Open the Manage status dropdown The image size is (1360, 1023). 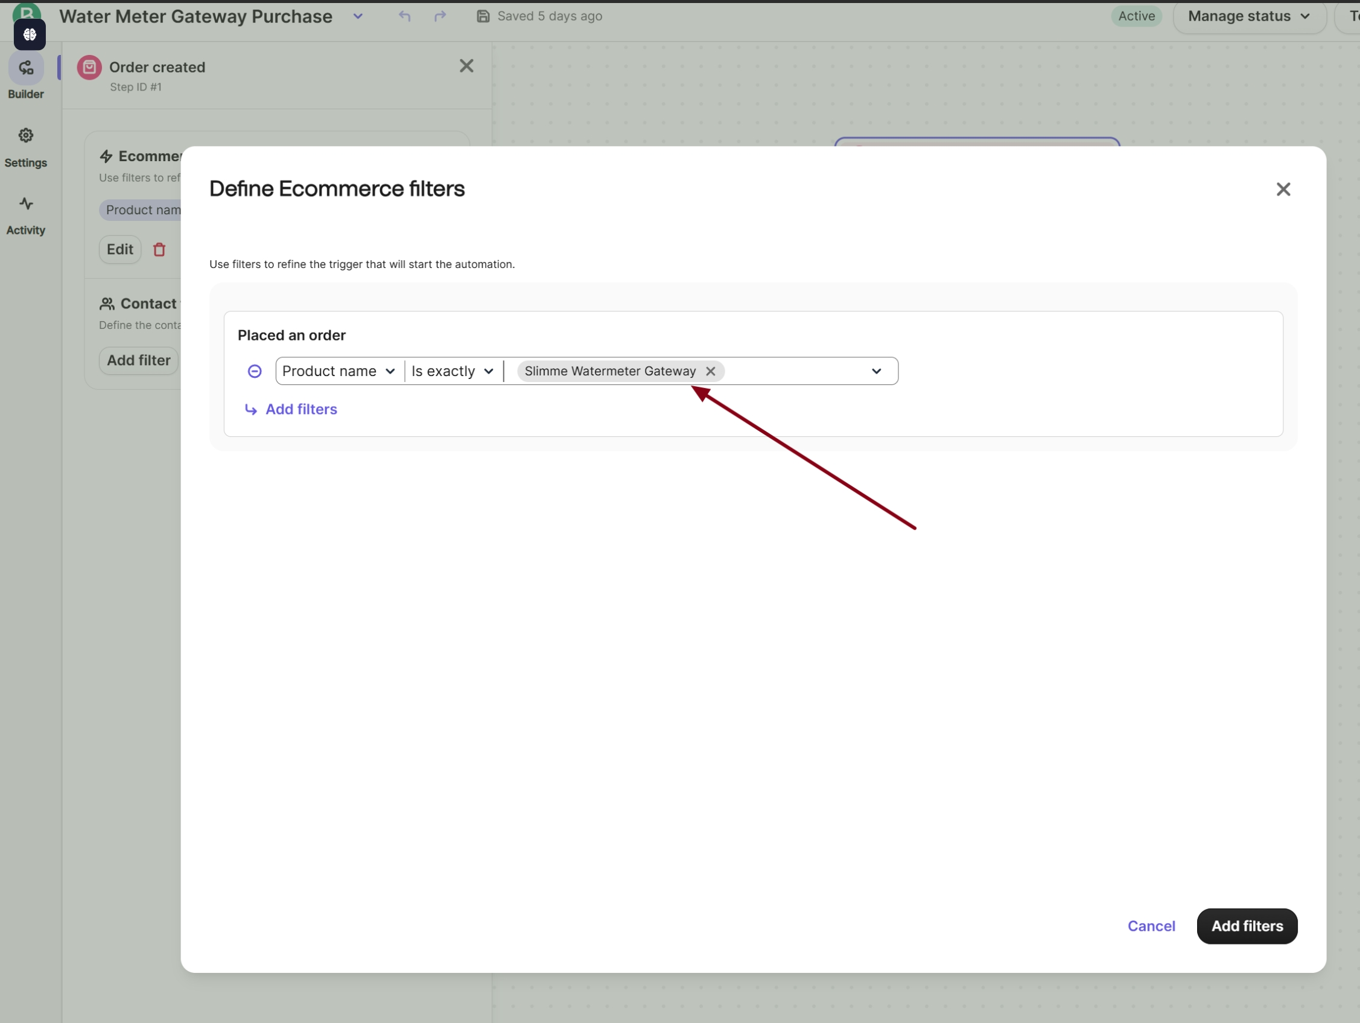tap(1249, 16)
